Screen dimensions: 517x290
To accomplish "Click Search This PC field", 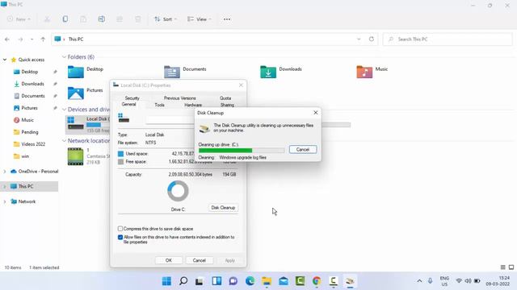I will click(x=448, y=39).
